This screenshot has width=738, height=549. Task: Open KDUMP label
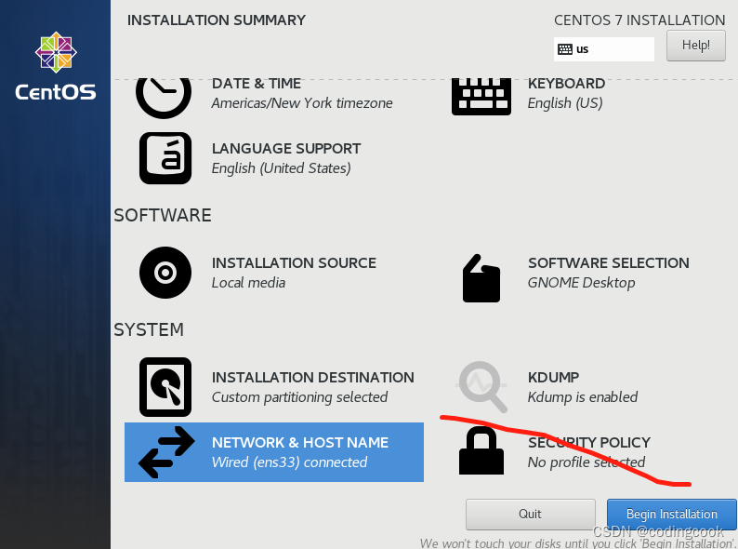click(x=553, y=378)
